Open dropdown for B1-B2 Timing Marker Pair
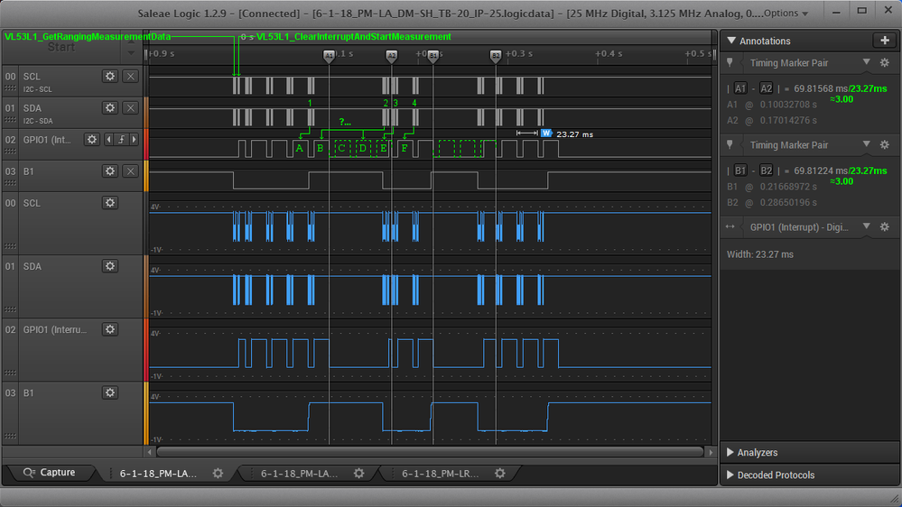 coord(866,144)
